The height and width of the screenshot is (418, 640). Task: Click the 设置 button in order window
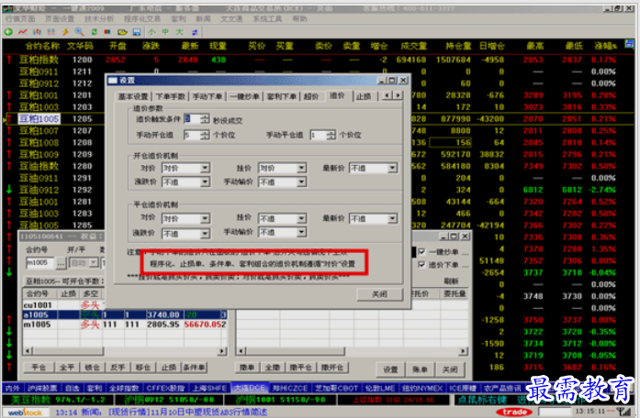click(390, 369)
